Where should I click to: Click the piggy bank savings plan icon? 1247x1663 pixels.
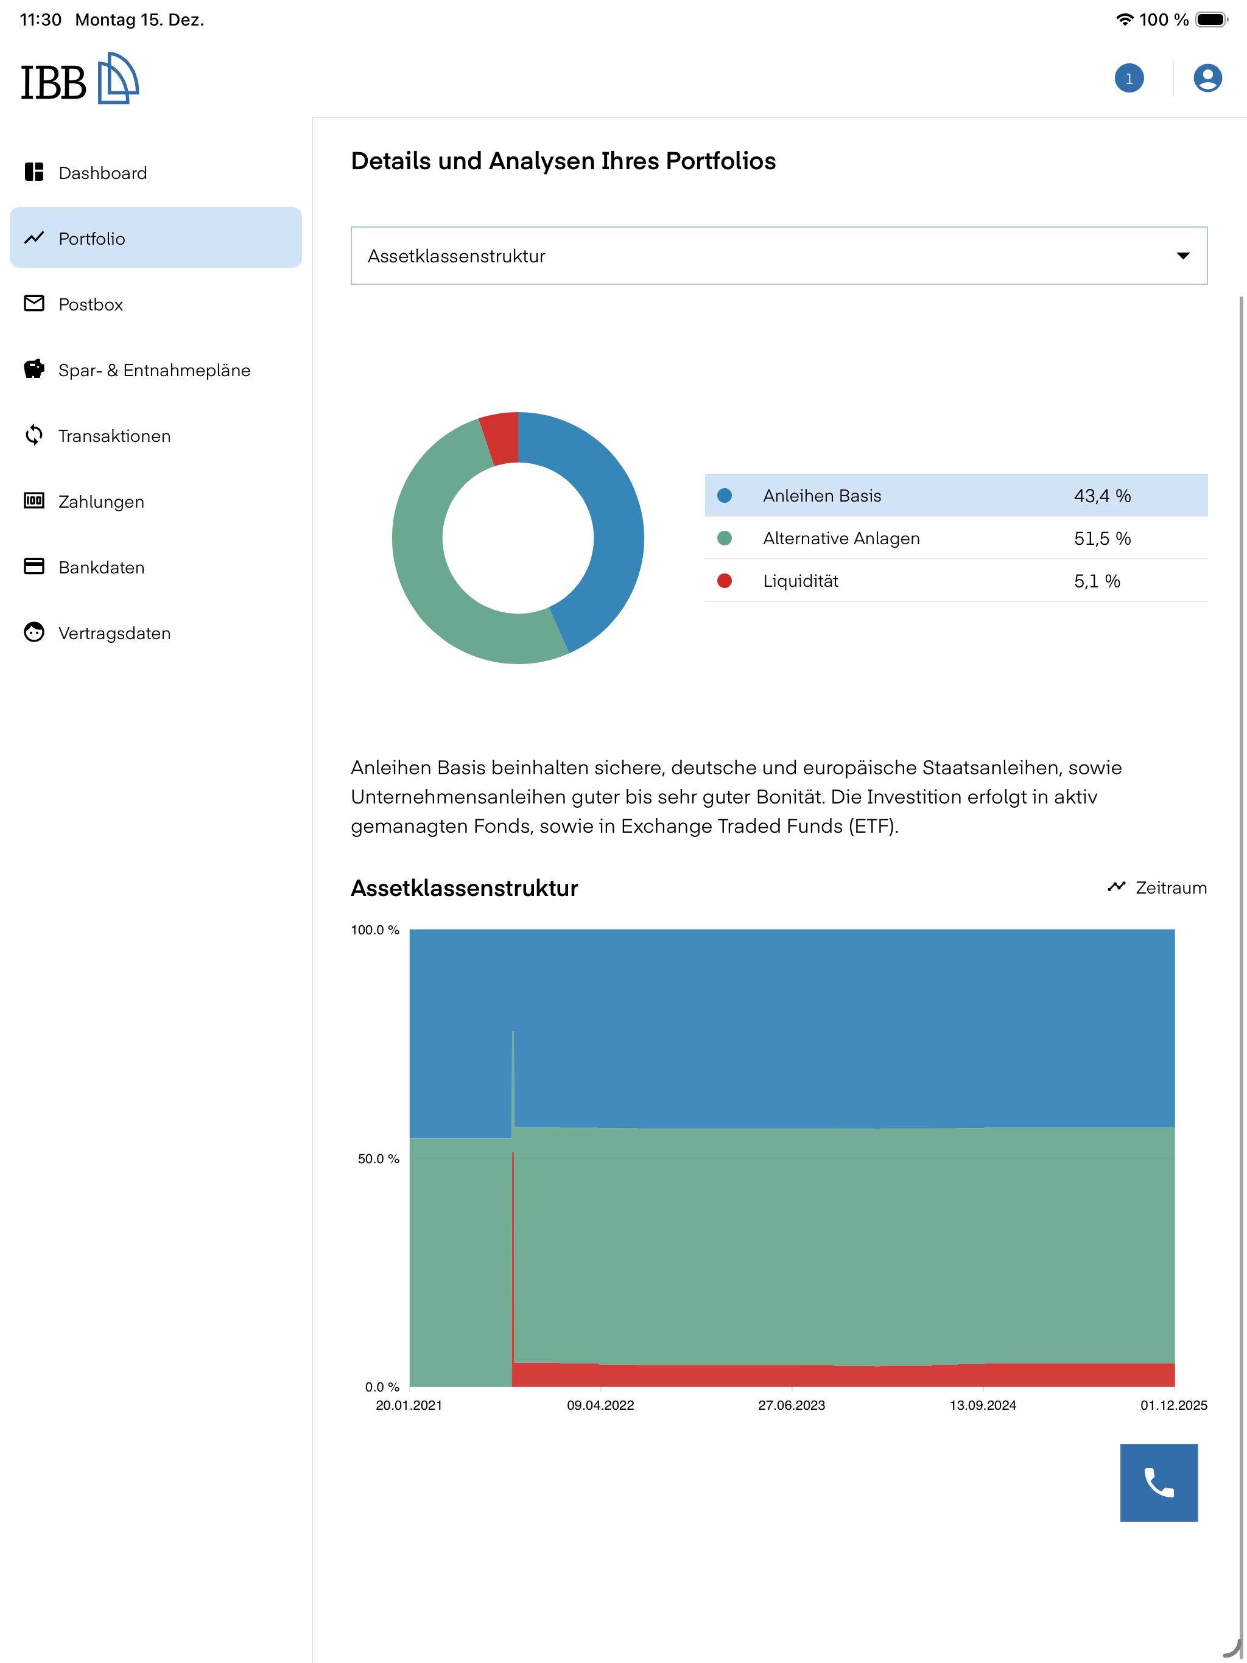coord(34,369)
